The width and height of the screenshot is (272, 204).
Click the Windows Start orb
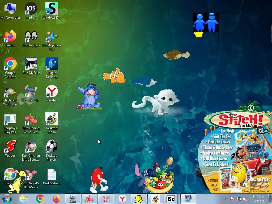[x=7, y=199]
